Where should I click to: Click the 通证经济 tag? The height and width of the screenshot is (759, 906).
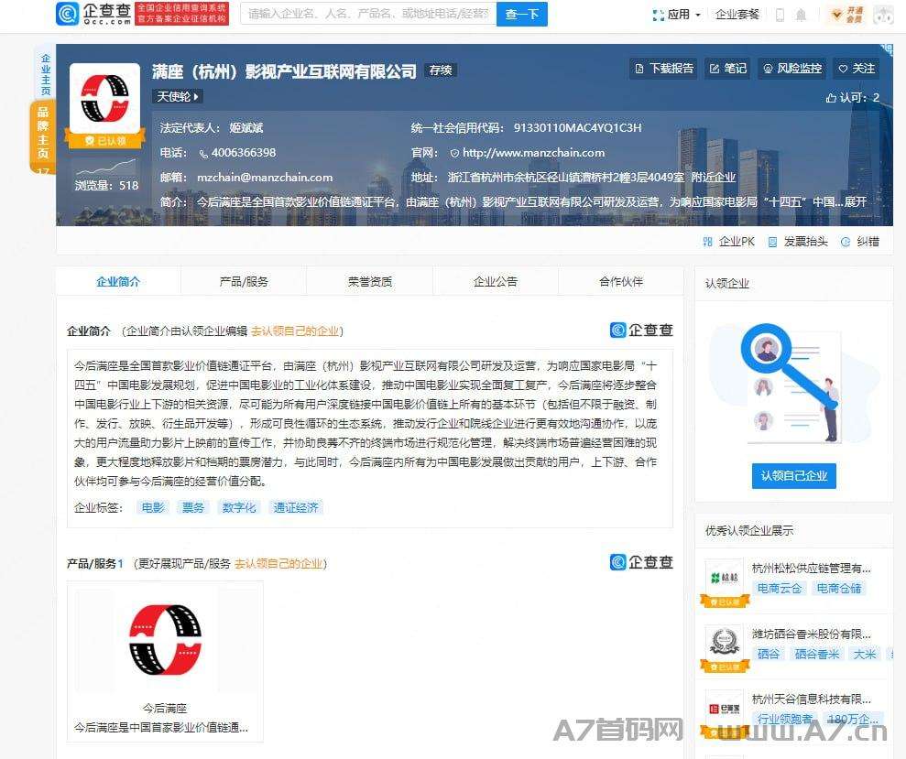click(296, 508)
